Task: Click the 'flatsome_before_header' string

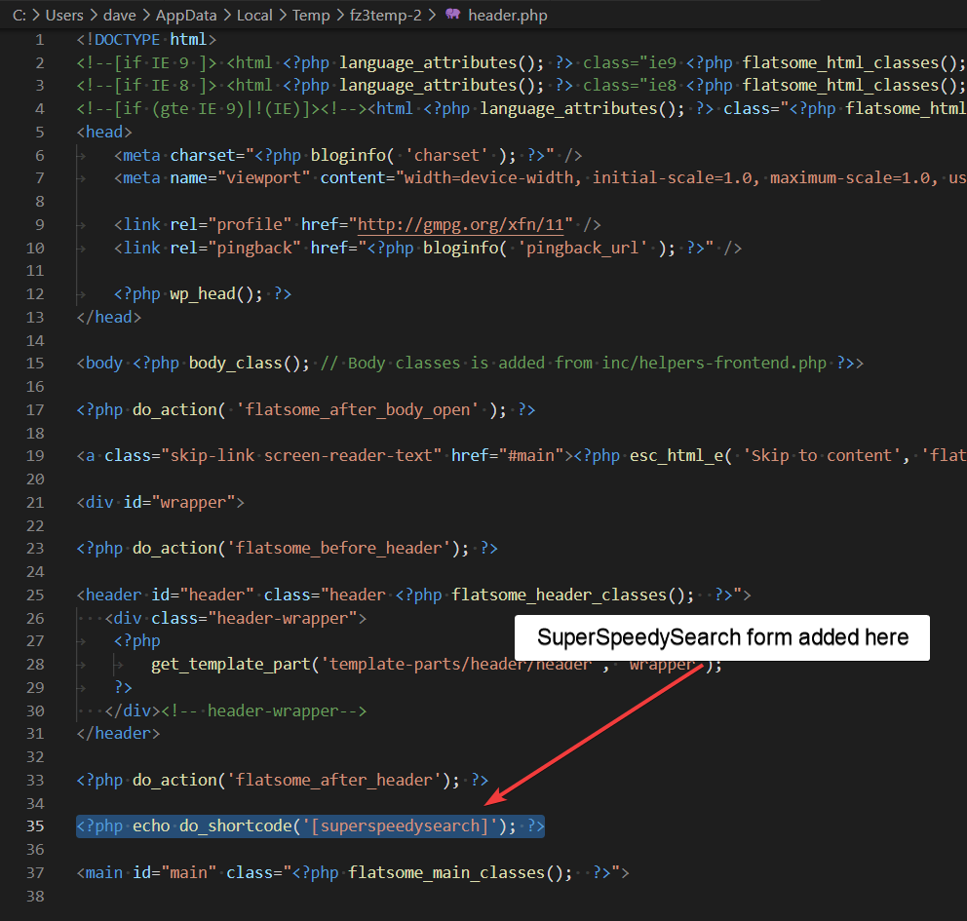Action: click(338, 548)
